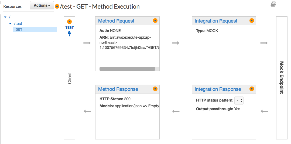Open the Actions dropdown menu
The height and width of the screenshot is (144, 291).
click(42, 5)
